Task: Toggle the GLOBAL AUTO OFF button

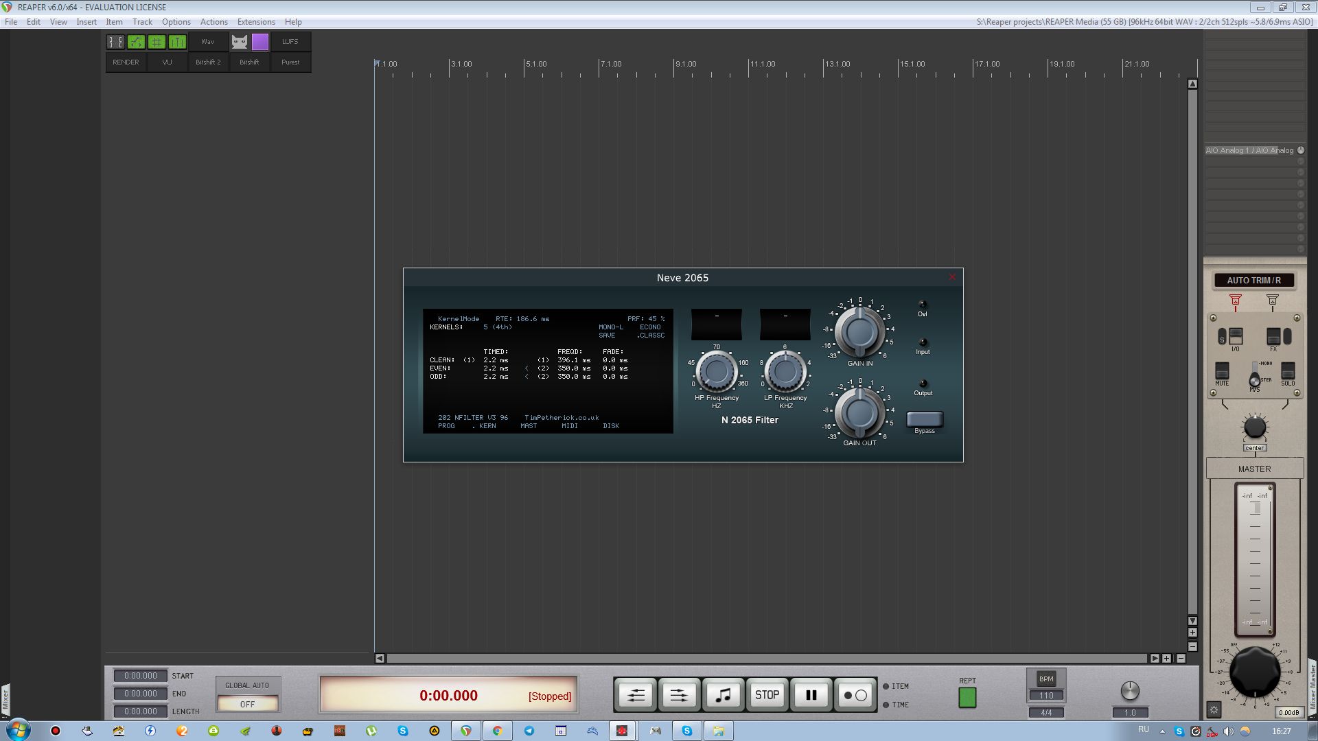Action: tap(247, 704)
